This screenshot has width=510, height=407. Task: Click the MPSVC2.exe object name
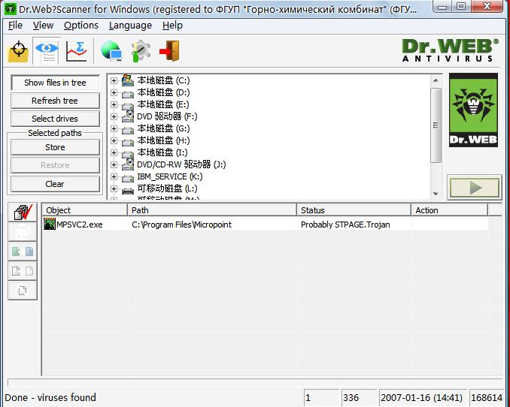80,225
